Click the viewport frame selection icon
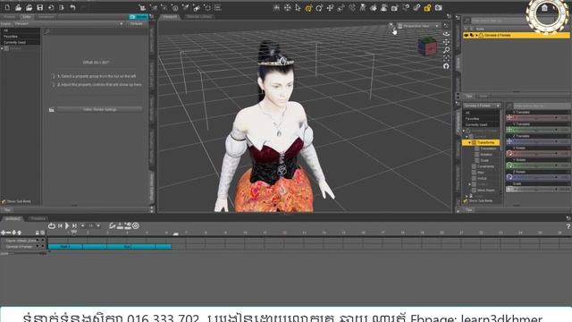Viewport: 572px width, 322px height. 446,58
